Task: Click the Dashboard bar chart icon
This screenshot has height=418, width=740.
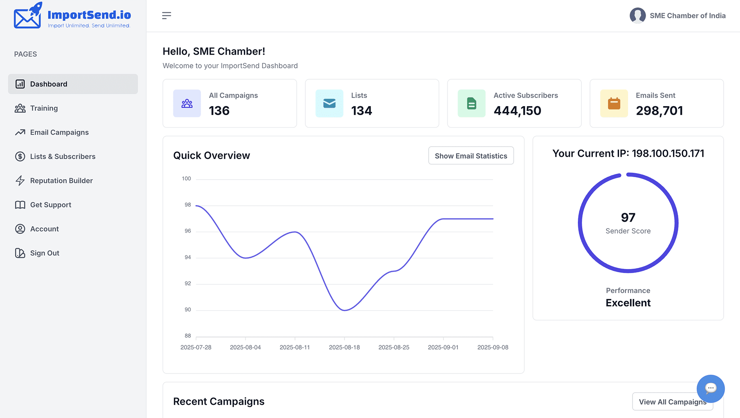Action: click(20, 84)
